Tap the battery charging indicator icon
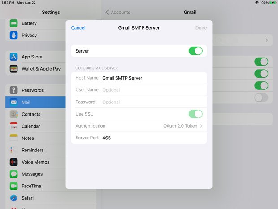Screen dimensions: 278x209 click(x=273, y=3)
